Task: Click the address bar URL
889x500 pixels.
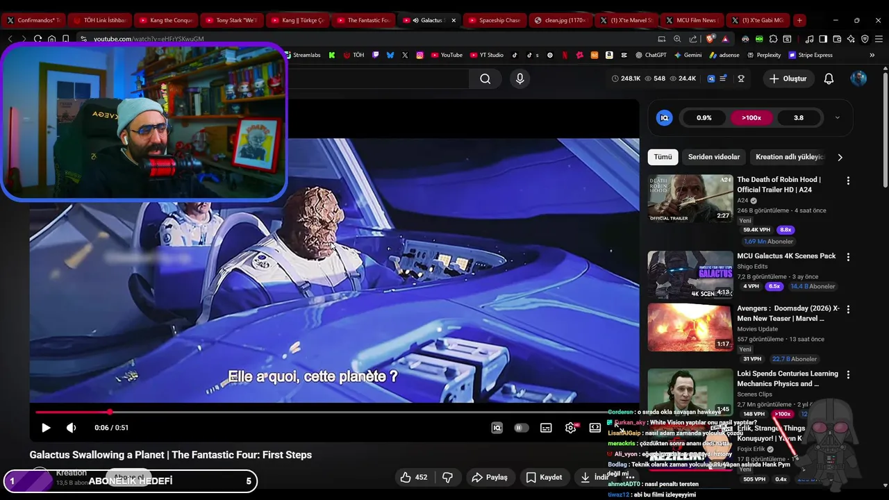Action: (149, 39)
